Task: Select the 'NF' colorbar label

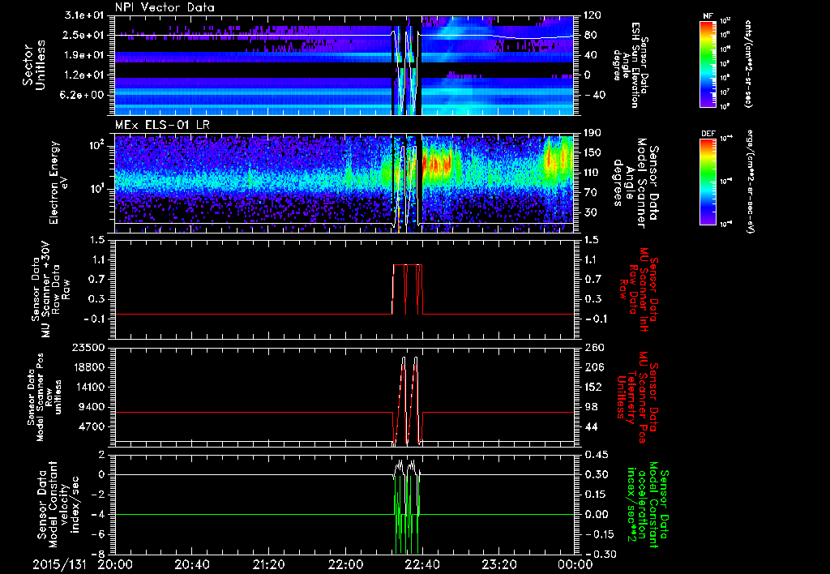Action: pyautogui.click(x=708, y=16)
